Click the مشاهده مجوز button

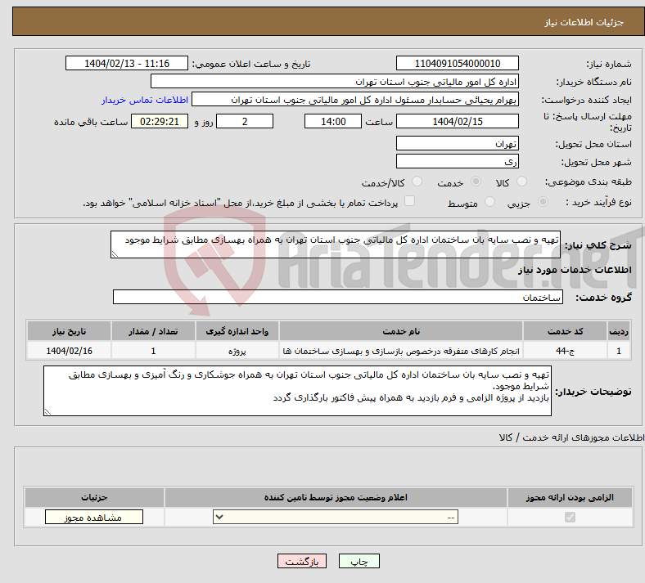pos(94,517)
